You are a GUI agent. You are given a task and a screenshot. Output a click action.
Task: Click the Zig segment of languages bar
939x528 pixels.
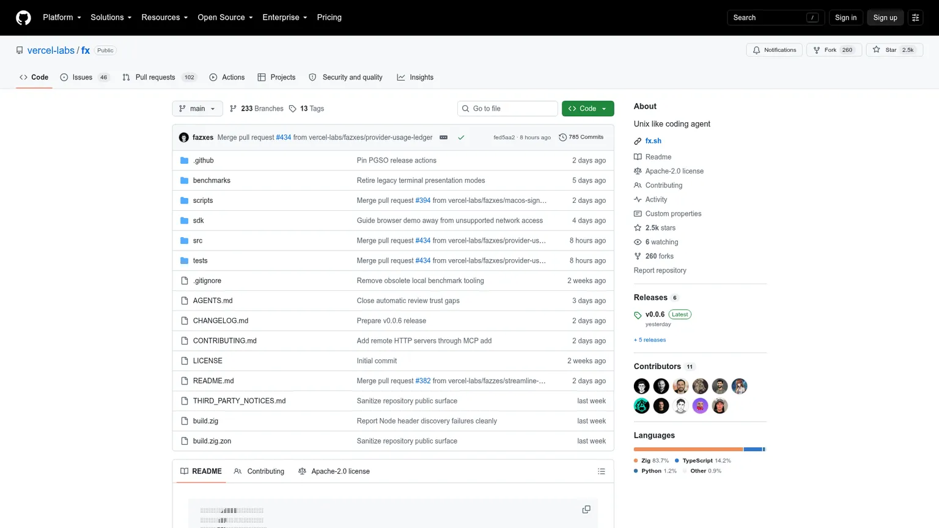(x=688, y=449)
